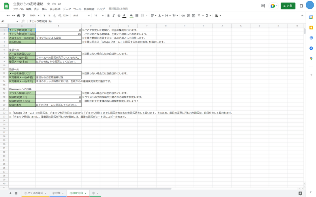Select cell containing プログラムによる返信
Image resolution: width=316 pixels, height=197 pixels.
click(x=58, y=38)
